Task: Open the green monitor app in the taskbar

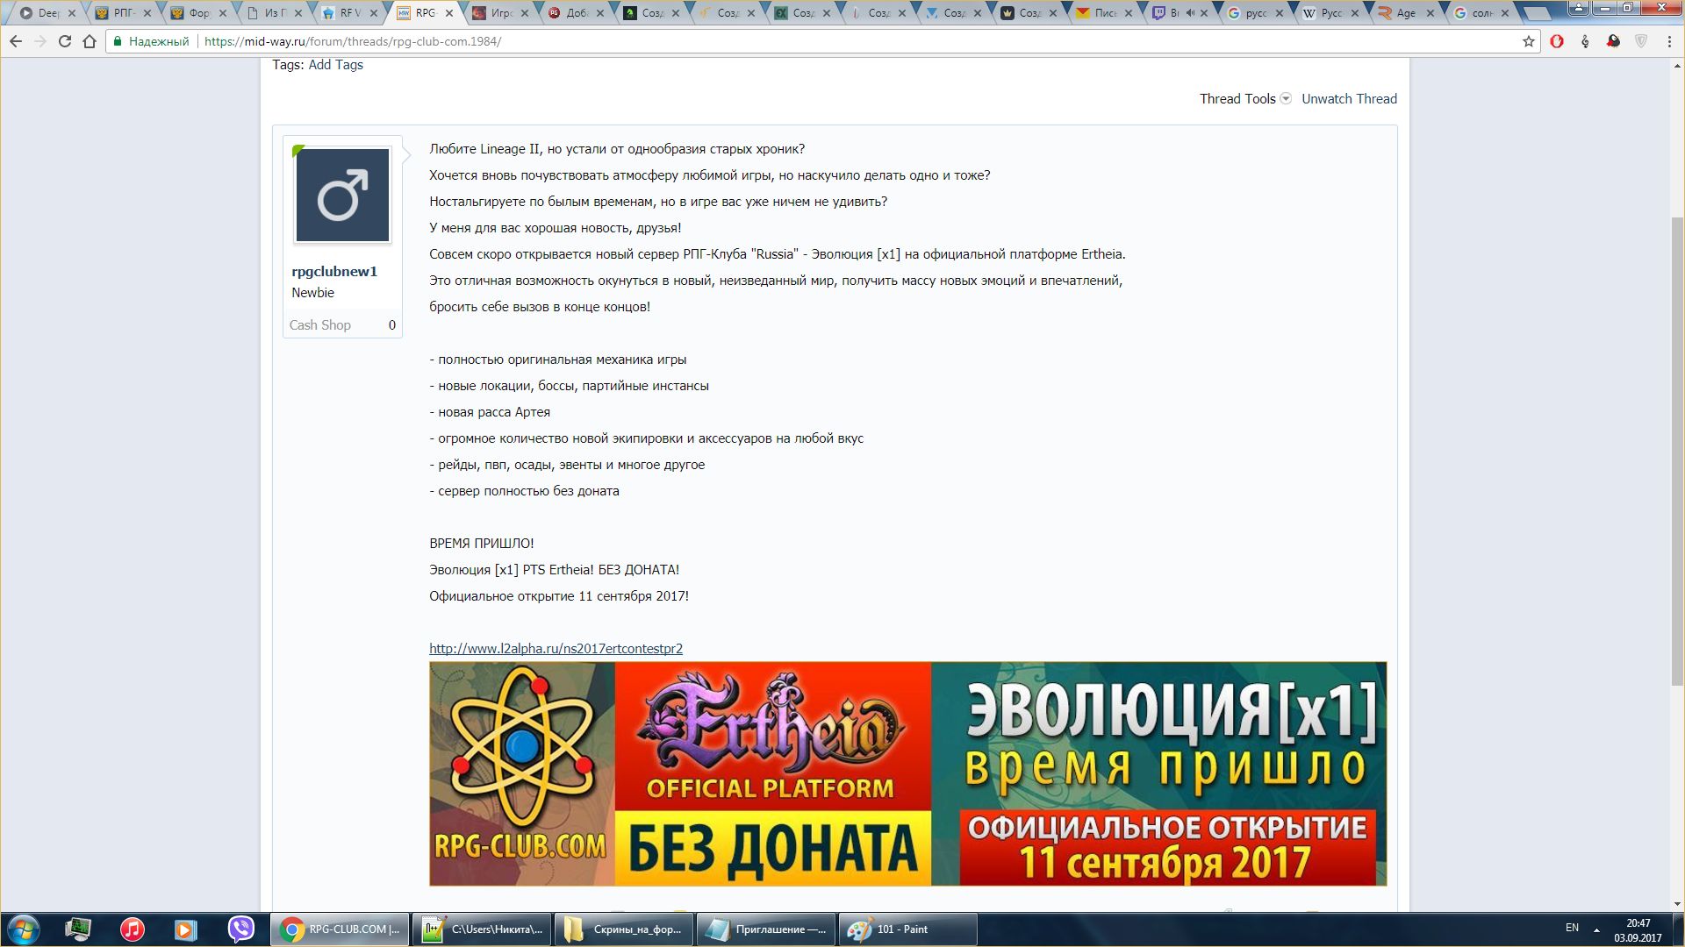Action: [78, 929]
